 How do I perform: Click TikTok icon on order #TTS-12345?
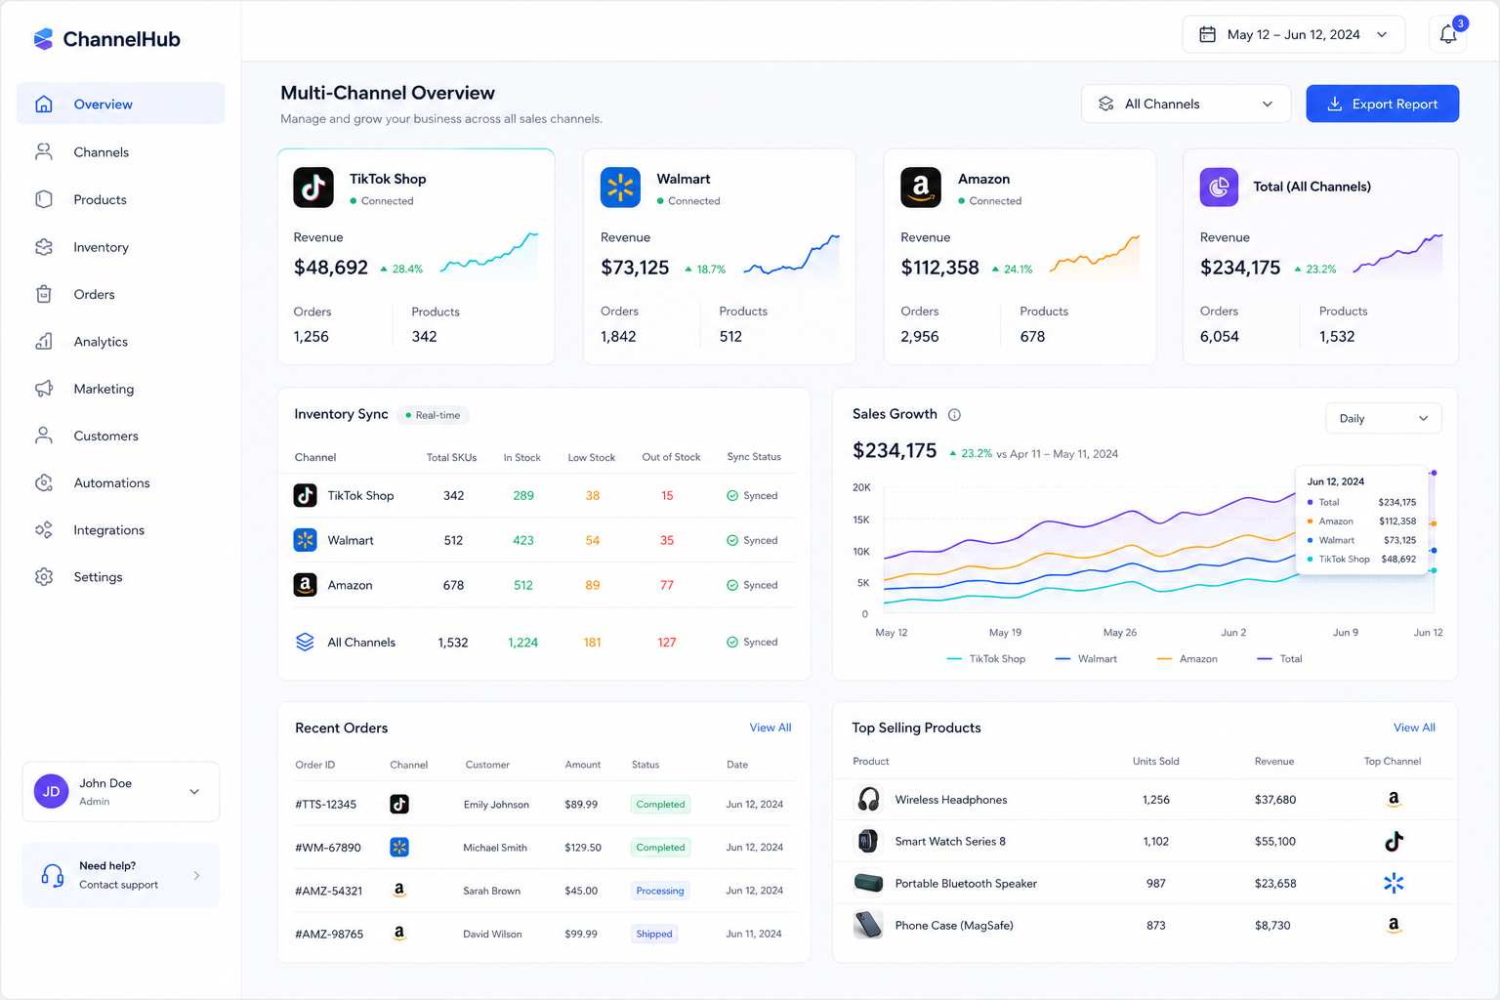pos(398,804)
